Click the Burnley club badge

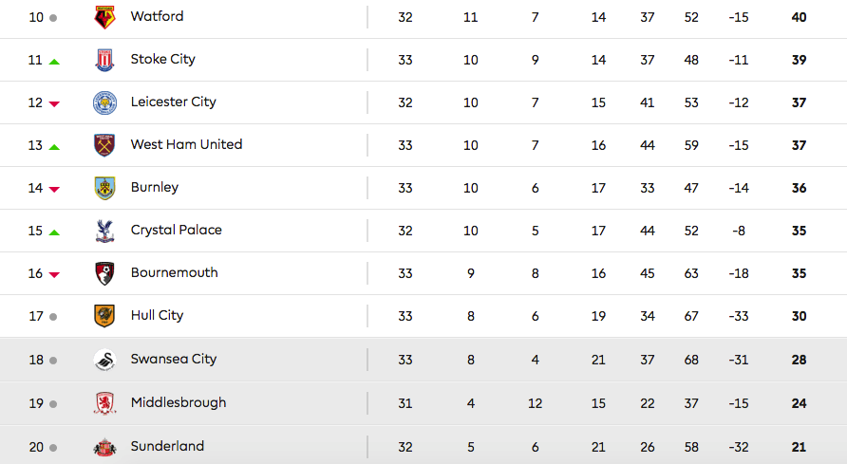(104, 188)
